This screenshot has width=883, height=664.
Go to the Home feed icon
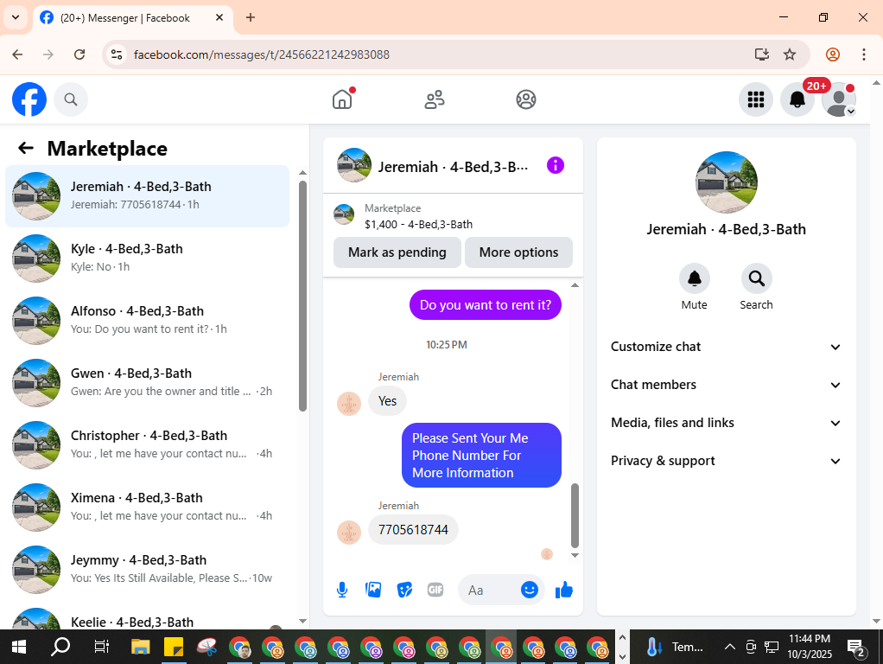[342, 99]
